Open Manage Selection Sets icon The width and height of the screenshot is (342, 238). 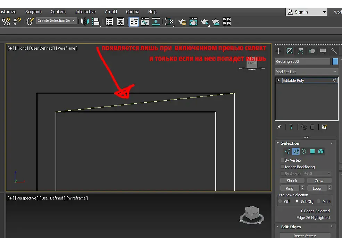tap(30, 22)
